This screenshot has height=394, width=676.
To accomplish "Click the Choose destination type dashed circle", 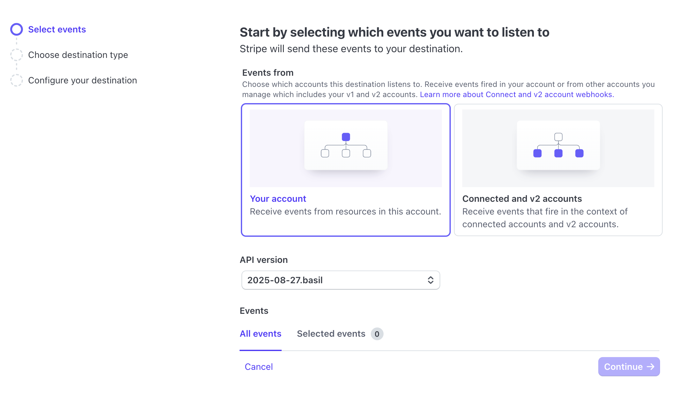I will [x=17, y=55].
